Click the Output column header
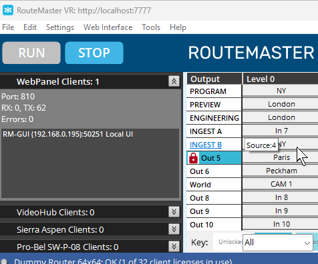 [214, 79]
